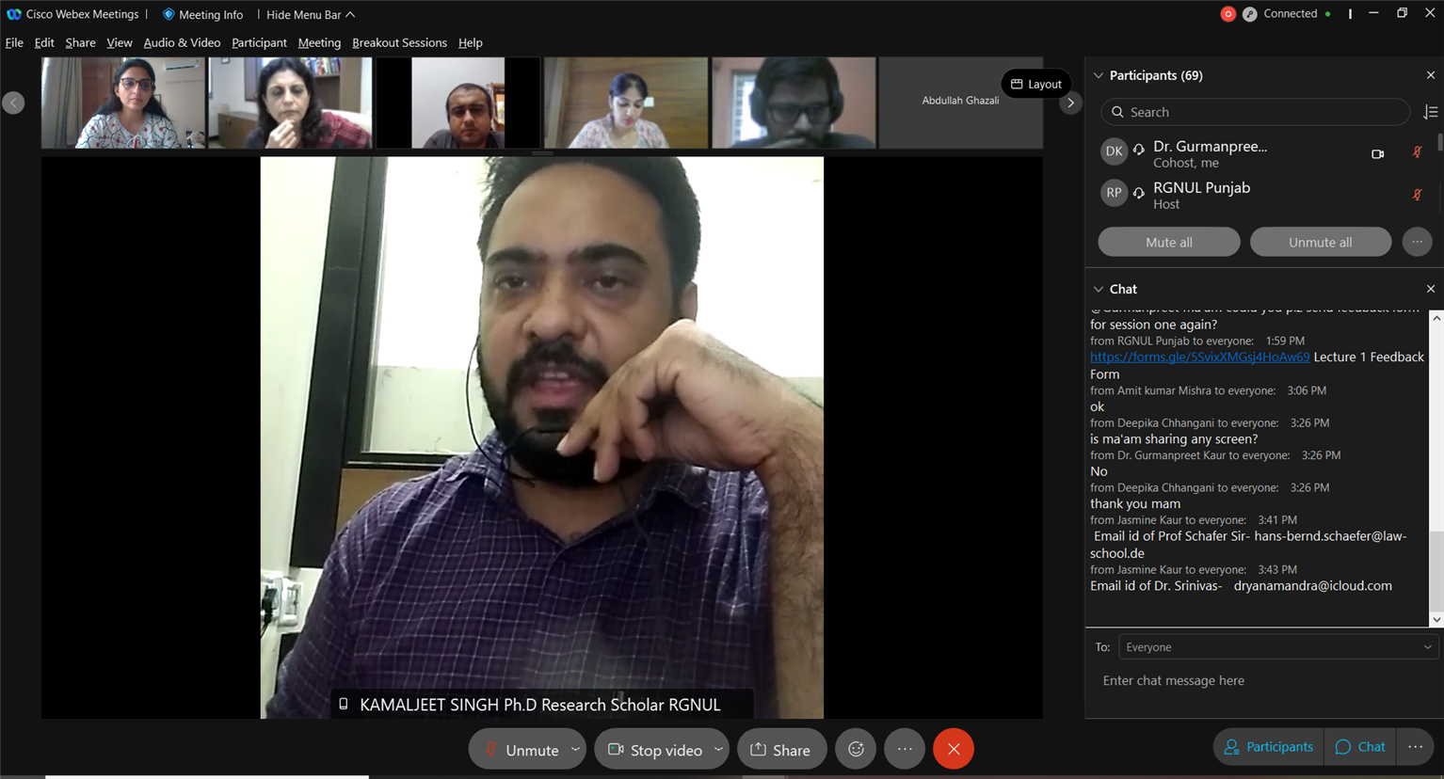Open audio options arrow beside Unmute
Image resolution: width=1444 pixels, height=779 pixels.
575,750
